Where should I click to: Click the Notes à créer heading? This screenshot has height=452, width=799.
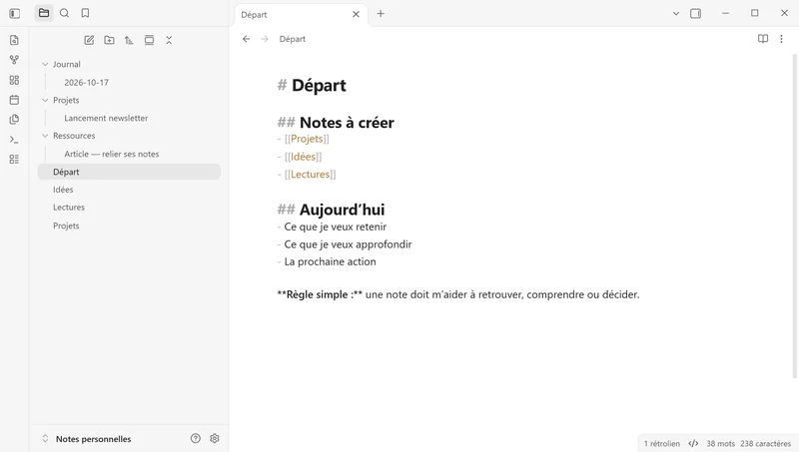pyautogui.click(x=347, y=123)
